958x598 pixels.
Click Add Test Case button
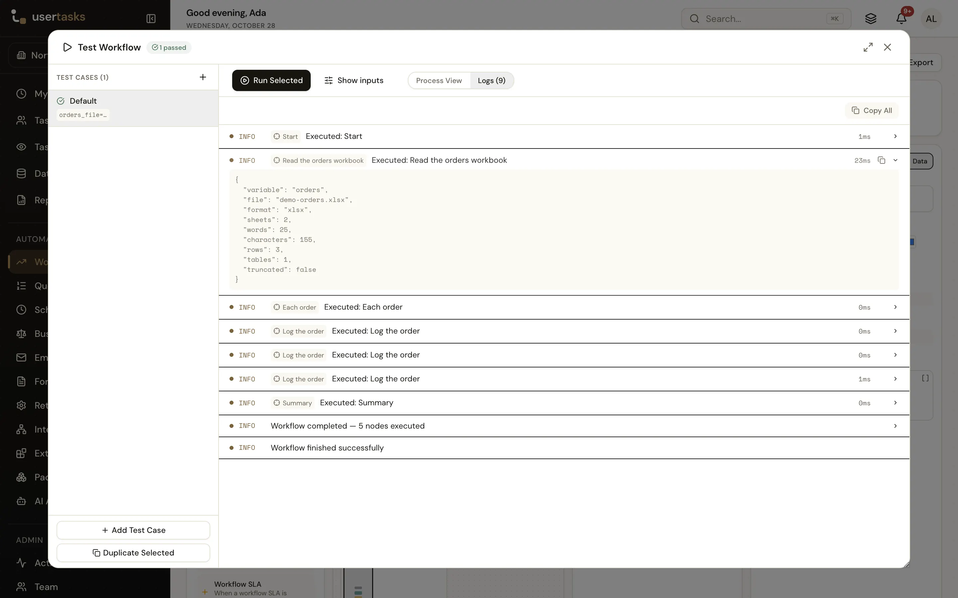(133, 530)
